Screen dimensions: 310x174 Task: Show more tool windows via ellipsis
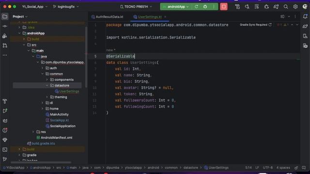pos(5,55)
